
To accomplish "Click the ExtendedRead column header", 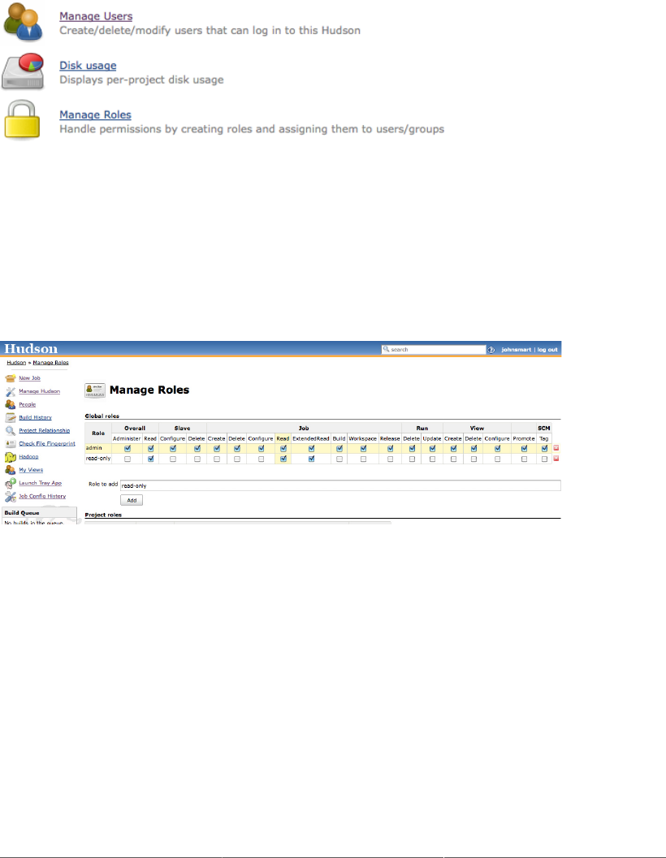I will 310,439.
